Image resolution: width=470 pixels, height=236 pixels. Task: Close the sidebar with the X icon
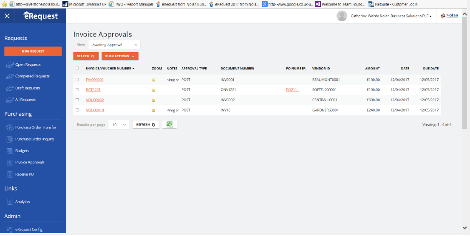[7, 16]
